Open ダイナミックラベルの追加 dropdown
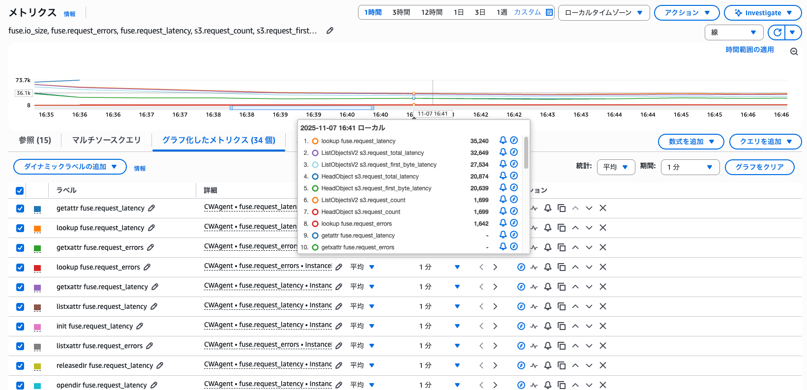This screenshot has height=390, width=807. [x=70, y=167]
